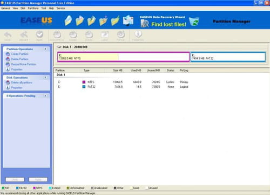Click the Delete toolbar icon
The width and height of the screenshot is (270, 195).
(89, 34)
